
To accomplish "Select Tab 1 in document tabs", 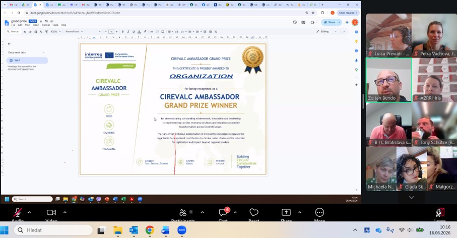I will tap(27, 61).
